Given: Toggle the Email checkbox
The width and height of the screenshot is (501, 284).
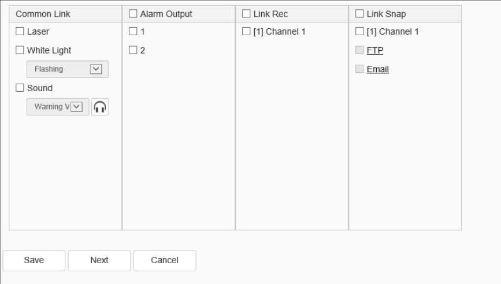Looking at the screenshot, I should click(359, 69).
